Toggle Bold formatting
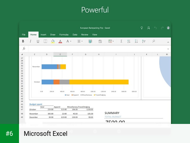190x143 pixels. [x=23, y=41]
